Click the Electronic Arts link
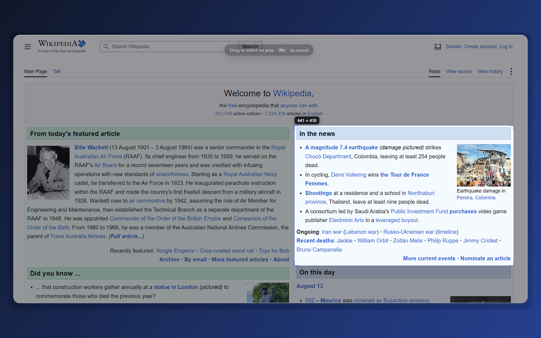Image resolution: width=541 pixels, height=338 pixels. click(x=346, y=220)
